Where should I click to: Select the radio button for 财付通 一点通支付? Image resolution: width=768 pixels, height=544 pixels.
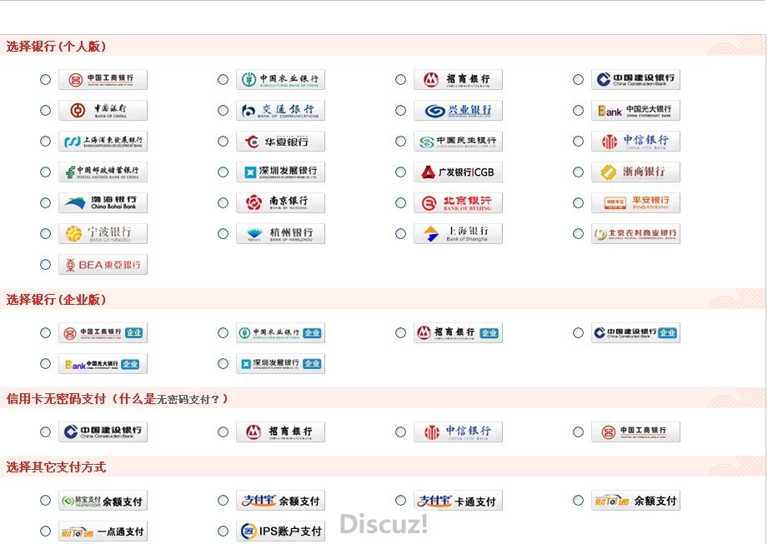point(45,531)
